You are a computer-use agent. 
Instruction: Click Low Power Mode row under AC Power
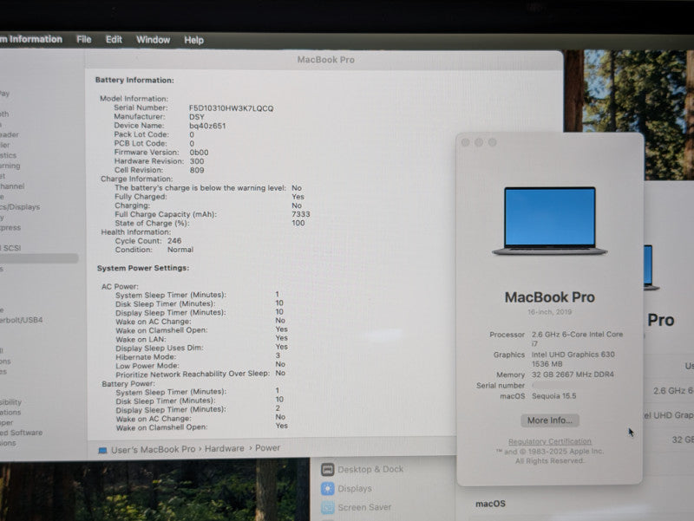(x=200, y=365)
